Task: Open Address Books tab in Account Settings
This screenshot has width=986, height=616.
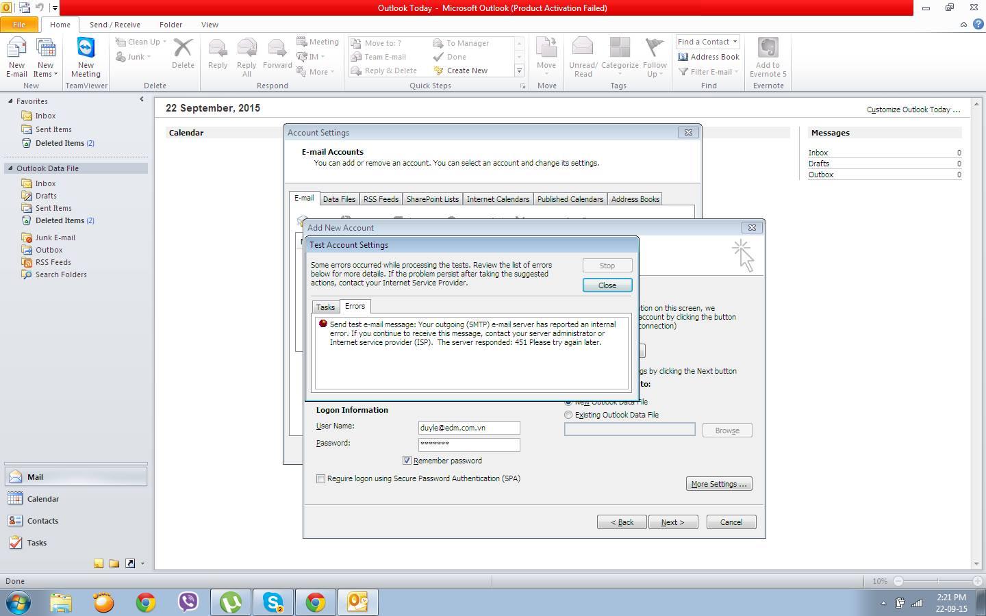Action: tap(635, 199)
